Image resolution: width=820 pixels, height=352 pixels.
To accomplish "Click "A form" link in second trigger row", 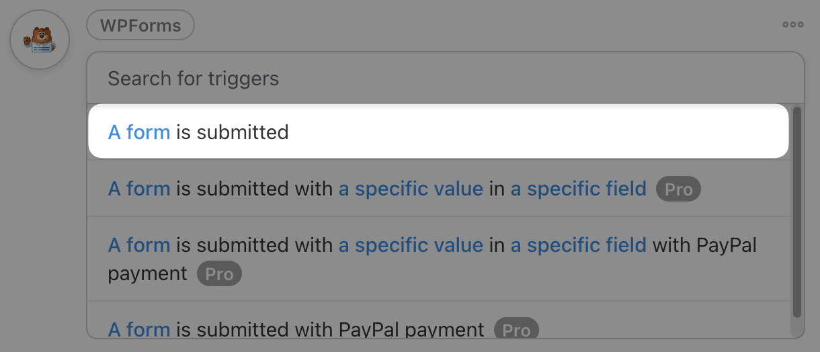I will click(139, 189).
